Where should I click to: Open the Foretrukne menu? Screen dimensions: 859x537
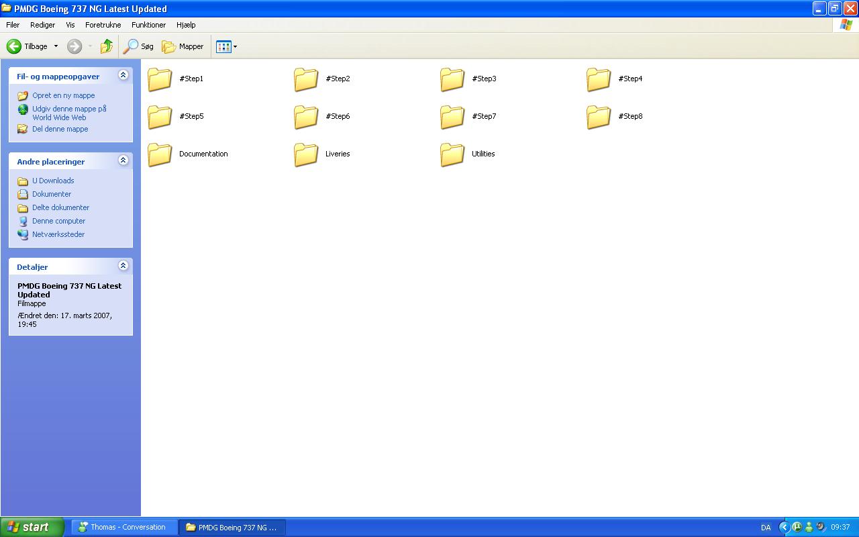click(103, 25)
